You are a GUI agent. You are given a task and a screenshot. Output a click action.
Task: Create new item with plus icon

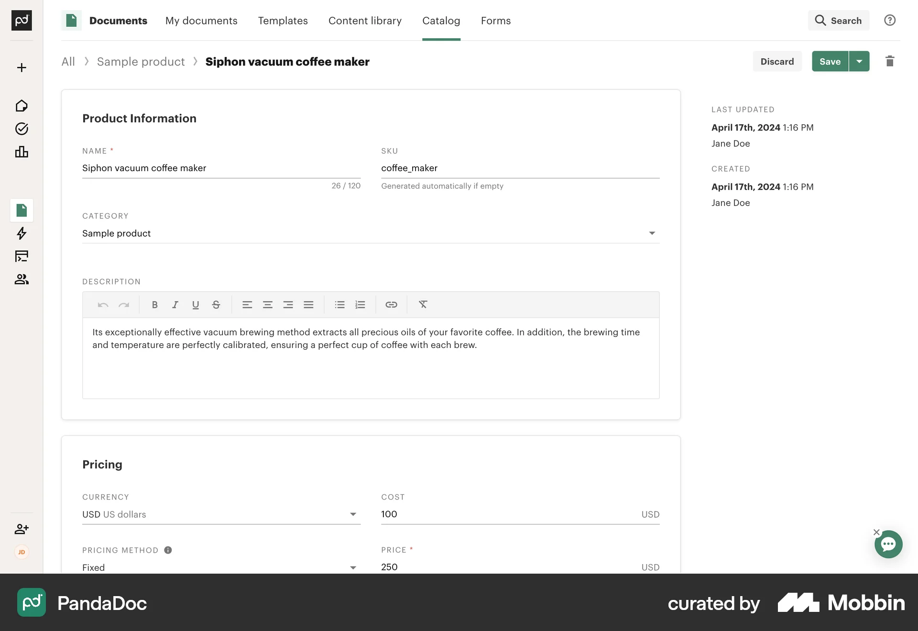22,67
